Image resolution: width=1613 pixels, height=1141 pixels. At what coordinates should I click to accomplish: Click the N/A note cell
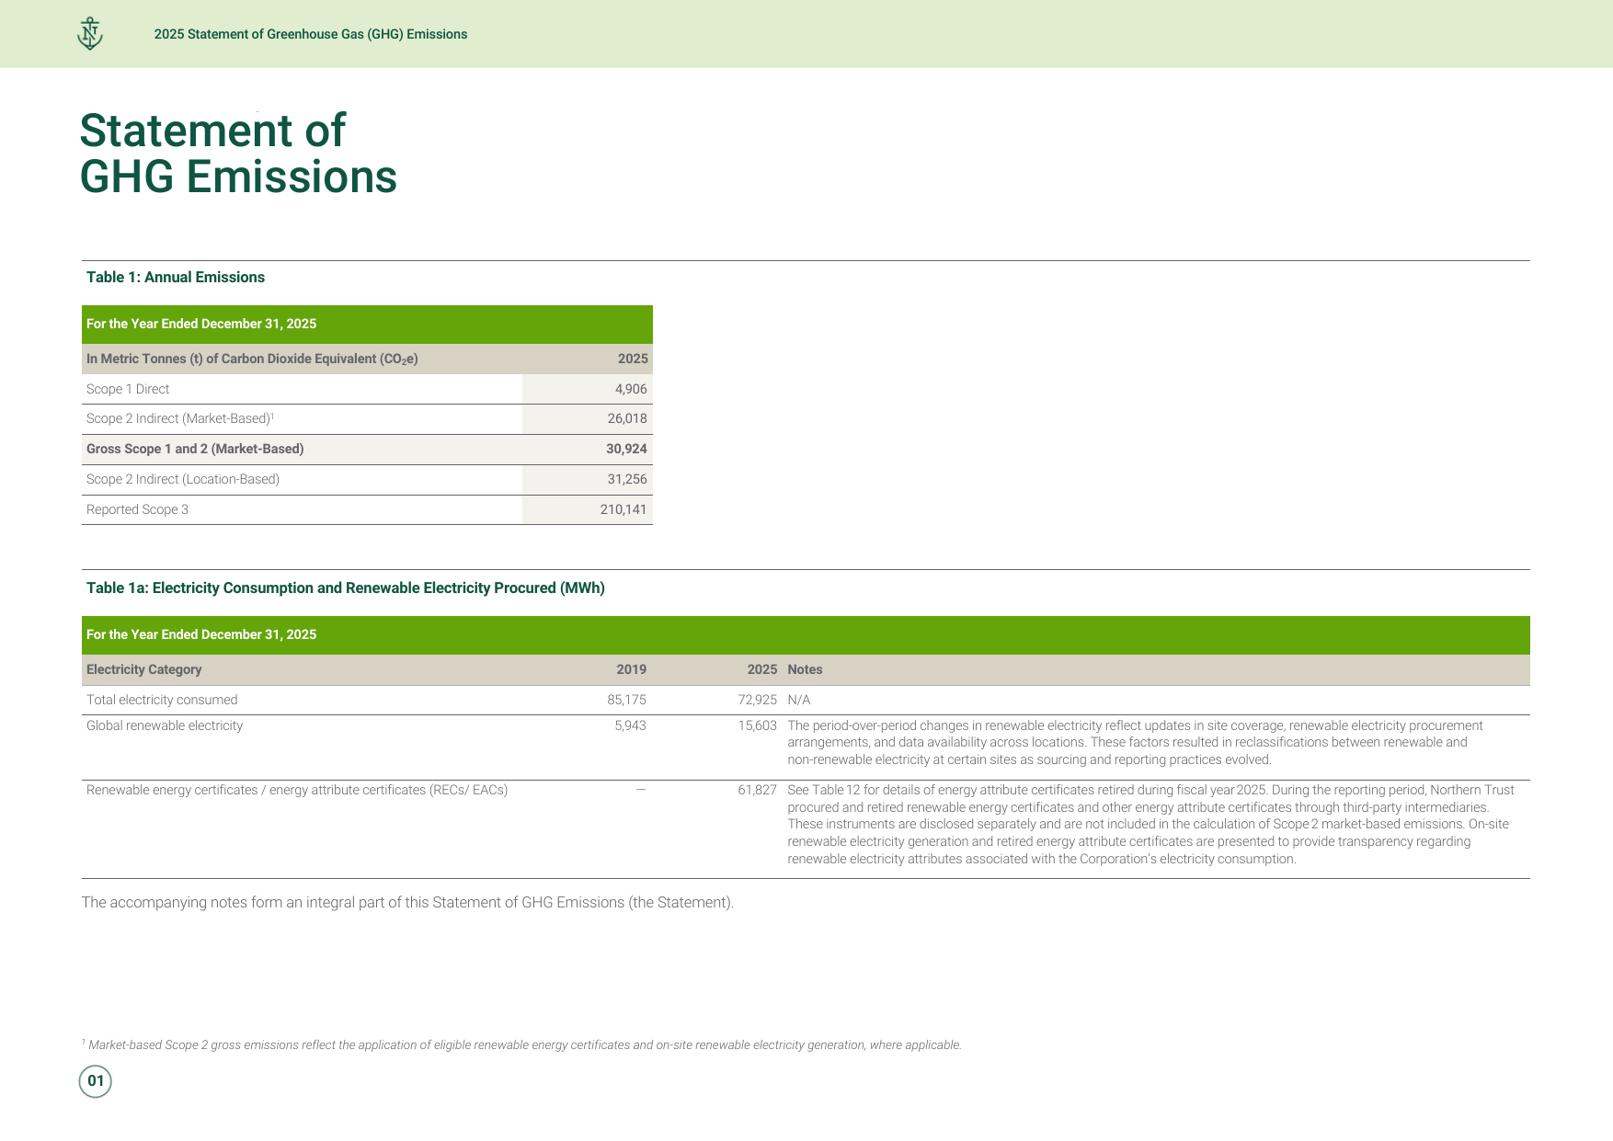click(799, 700)
